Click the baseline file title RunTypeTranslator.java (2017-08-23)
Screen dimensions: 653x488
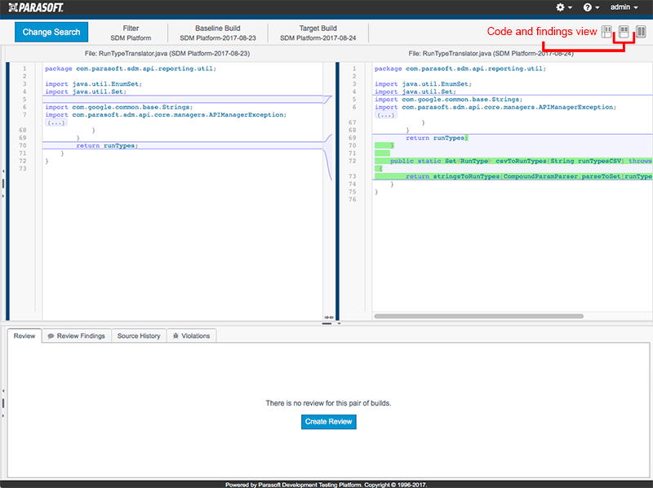click(167, 53)
